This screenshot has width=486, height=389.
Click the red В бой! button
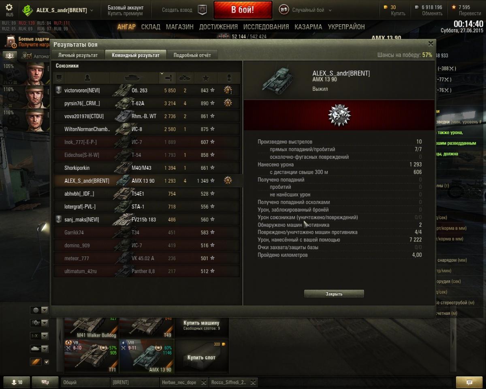coord(243,10)
